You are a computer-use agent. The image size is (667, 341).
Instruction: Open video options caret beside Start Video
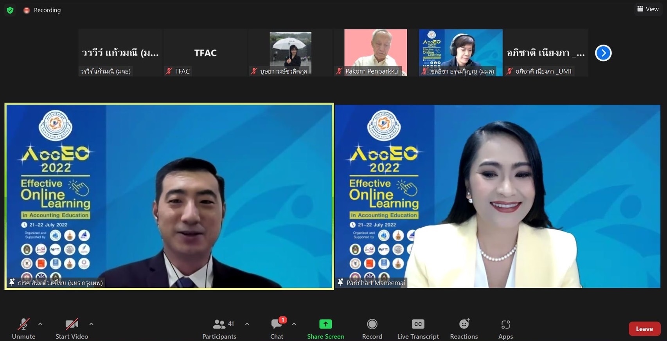coord(91,324)
